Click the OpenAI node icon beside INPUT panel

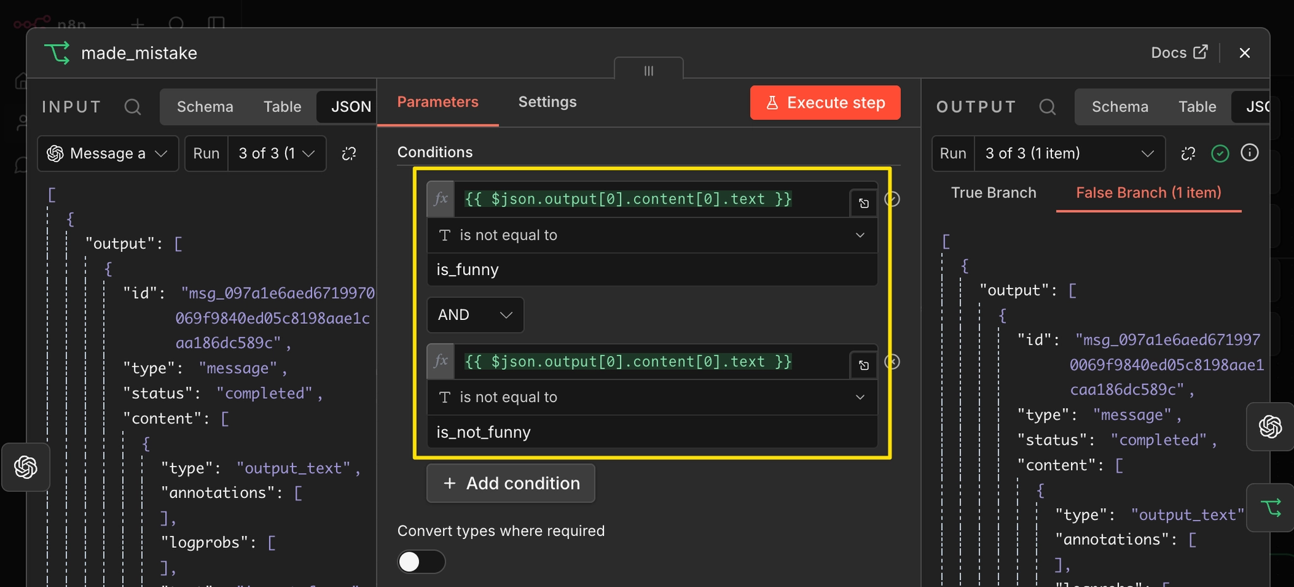coord(26,467)
